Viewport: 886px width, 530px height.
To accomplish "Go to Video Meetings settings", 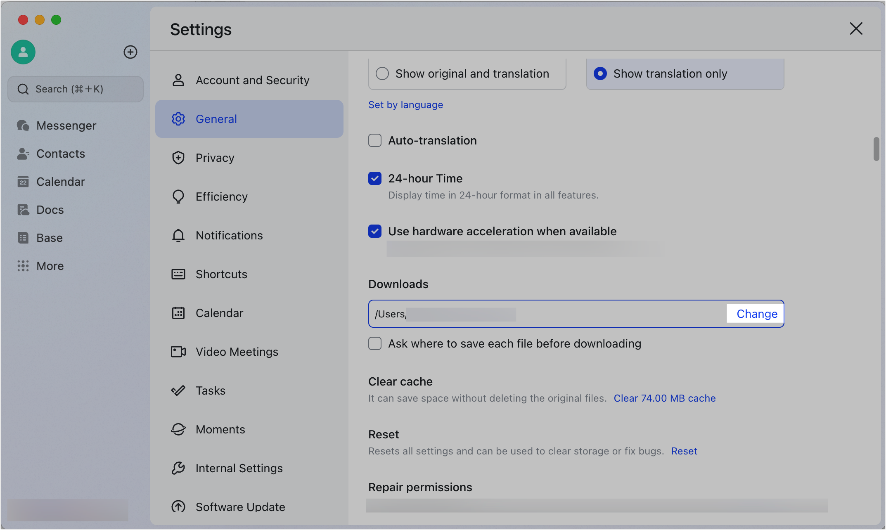I will tap(237, 352).
